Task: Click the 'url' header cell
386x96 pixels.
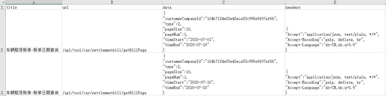Action: point(112,7)
